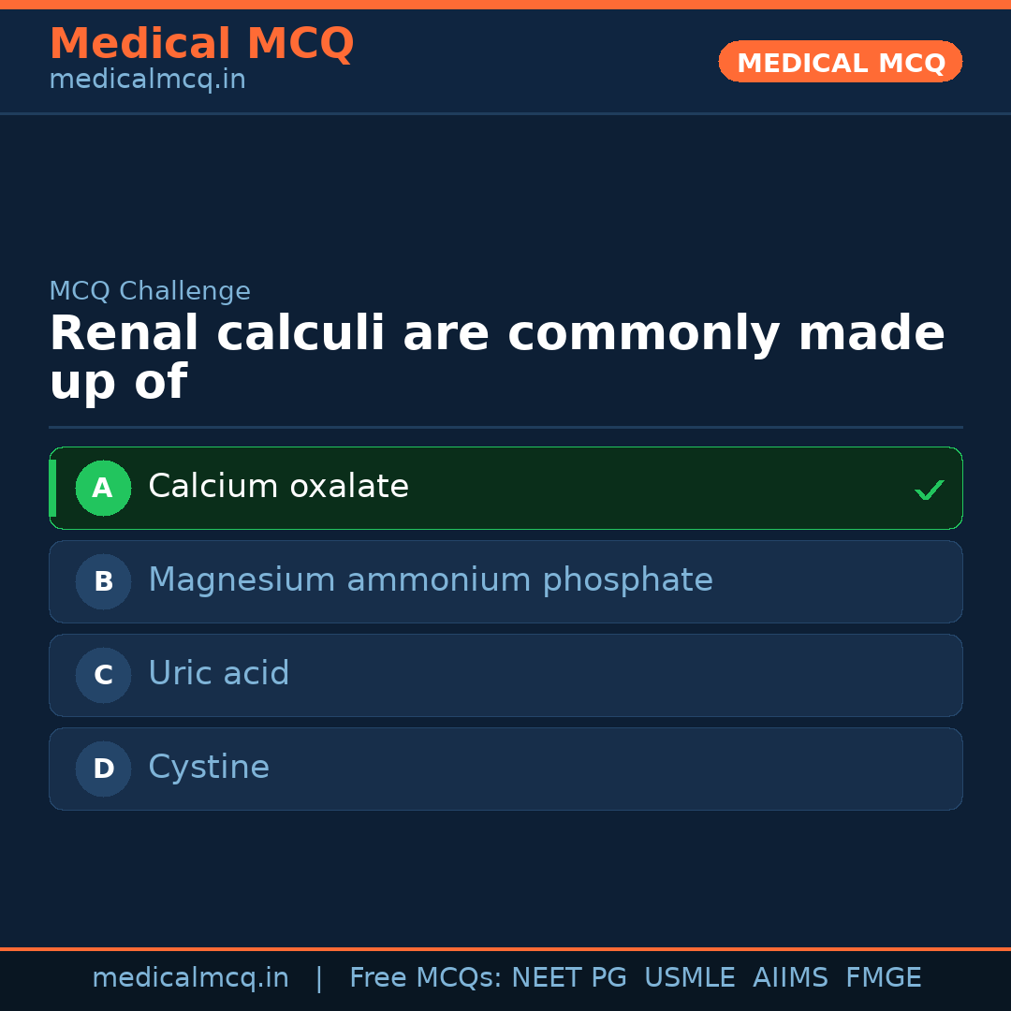Select the Magnesium ammonium phosphate option

click(x=505, y=581)
